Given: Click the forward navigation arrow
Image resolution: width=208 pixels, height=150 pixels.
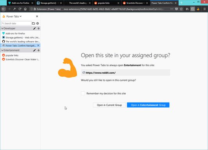Looking at the screenshot, I should [x=9, y=9].
